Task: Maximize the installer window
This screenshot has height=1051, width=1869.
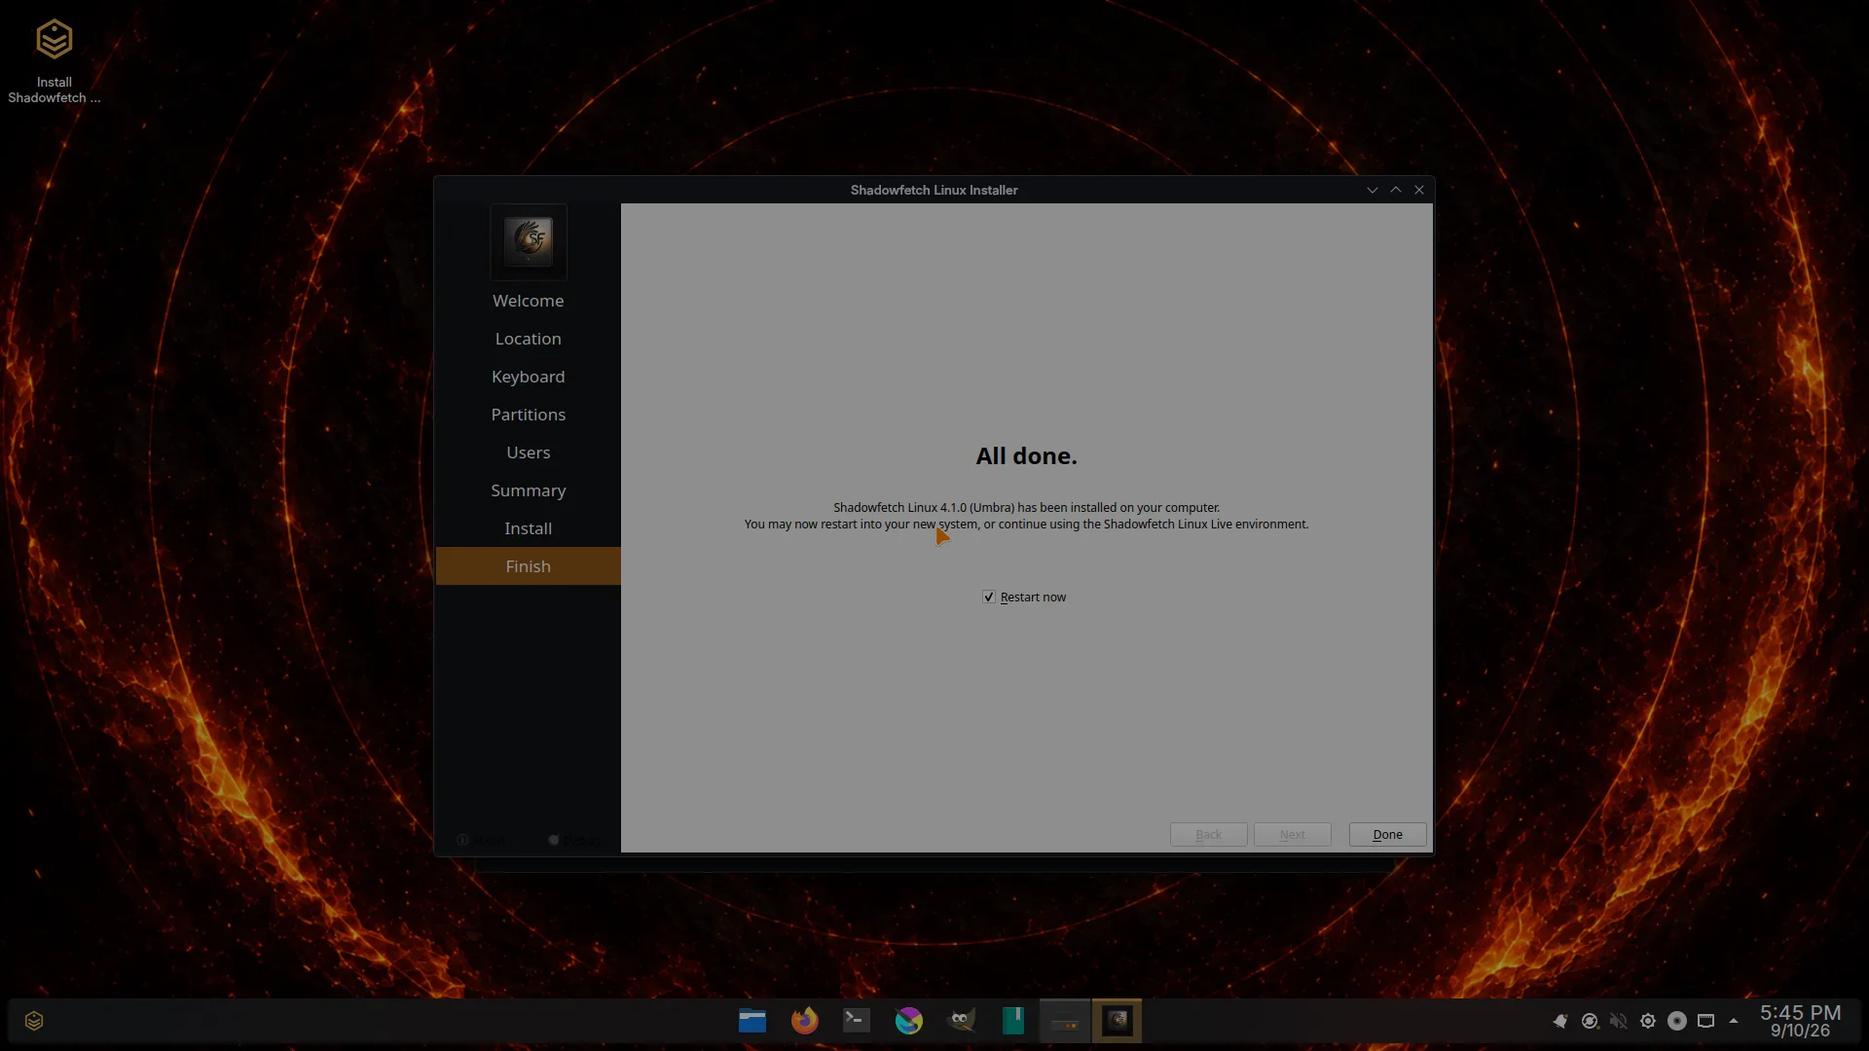Action: pyautogui.click(x=1396, y=190)
